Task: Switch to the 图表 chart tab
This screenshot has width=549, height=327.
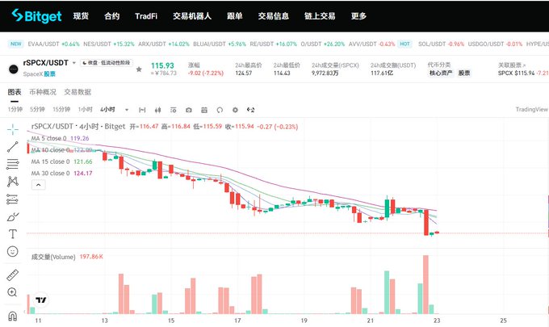Action: [15, 92]
